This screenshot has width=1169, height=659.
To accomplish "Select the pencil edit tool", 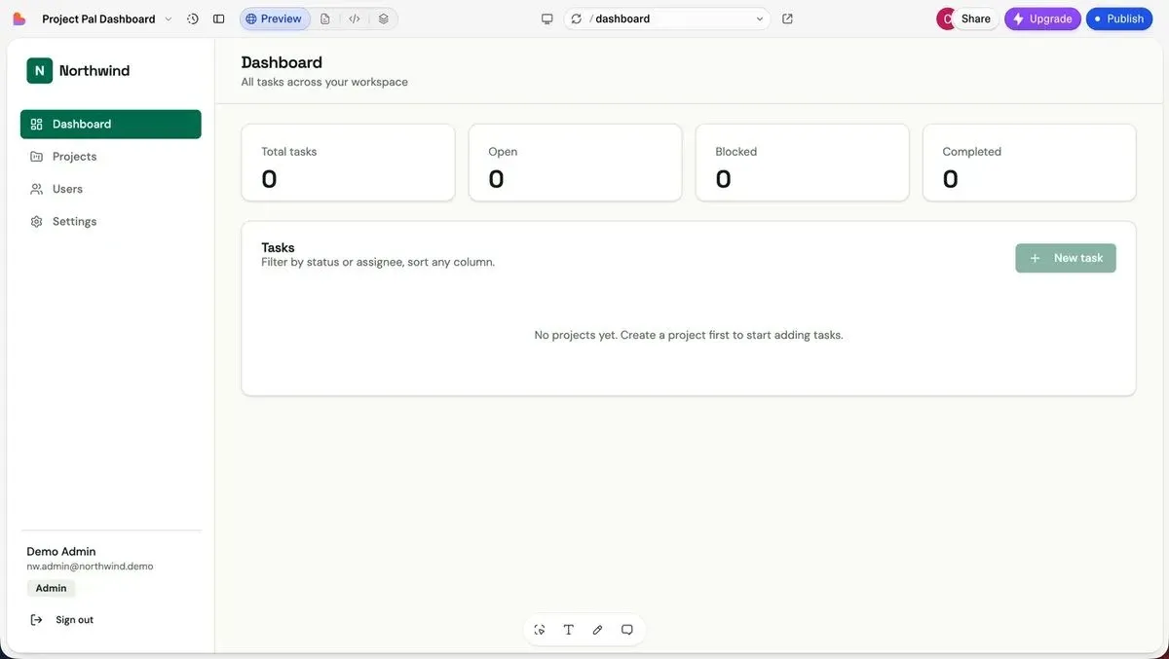I will pyautogui.click(x=598, y=630).
